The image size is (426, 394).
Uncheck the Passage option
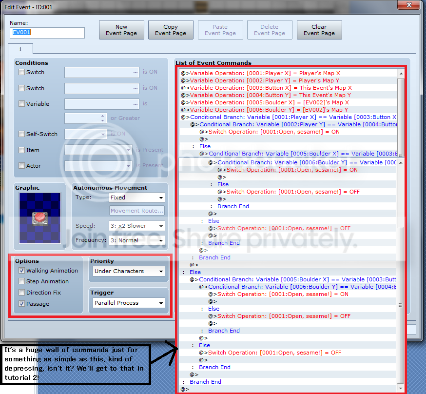(x=22, y=303)
